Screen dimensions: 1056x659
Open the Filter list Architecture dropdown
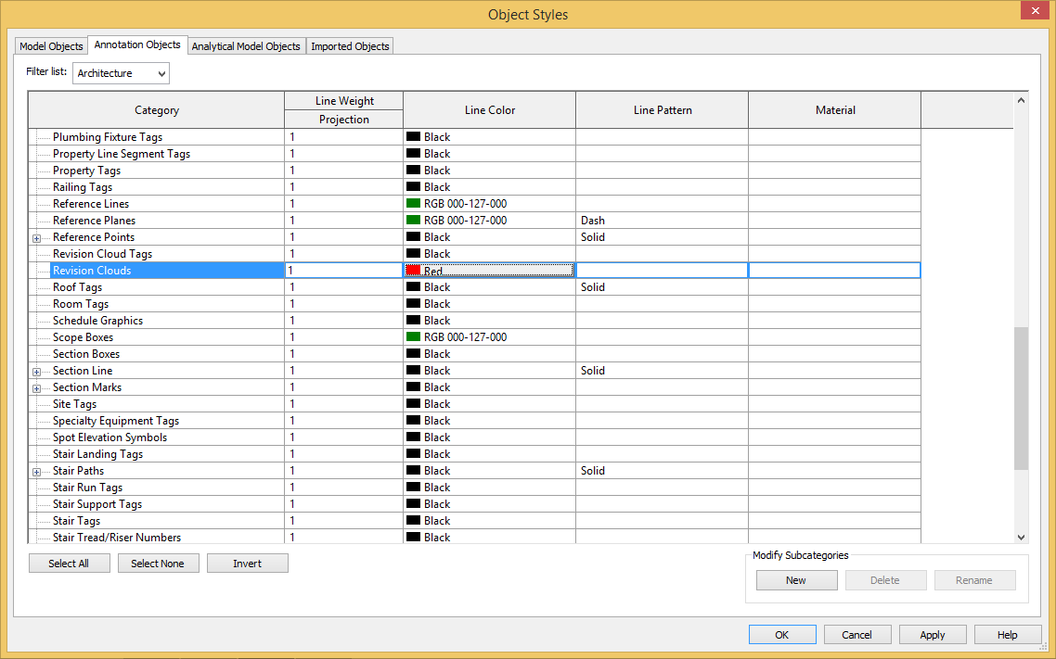122,73
